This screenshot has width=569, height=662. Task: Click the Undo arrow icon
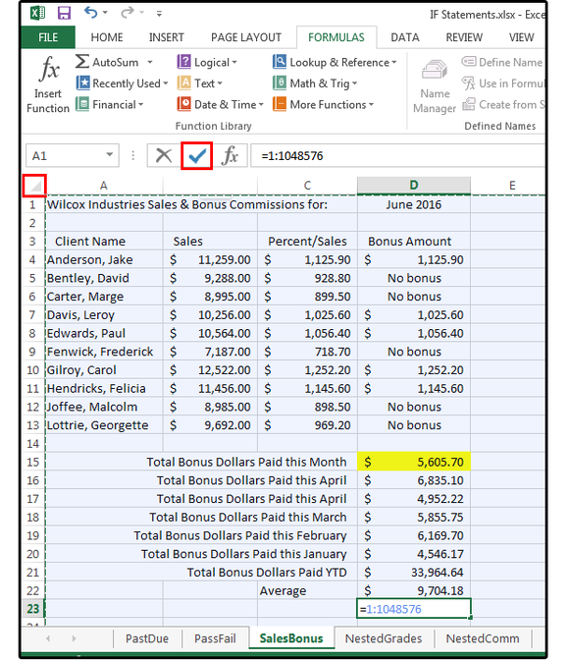[x=90, y=12]
